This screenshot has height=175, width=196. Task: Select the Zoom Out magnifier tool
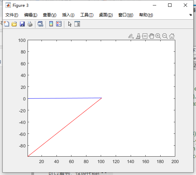tap(165, 36)
